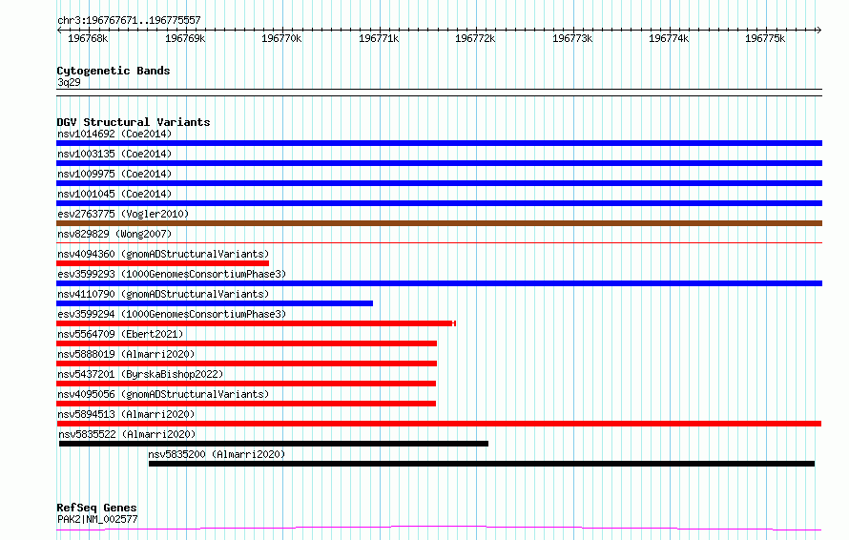Click the 196773k ruler position
This screenshot has height=540, width=849.
point(572,38)
